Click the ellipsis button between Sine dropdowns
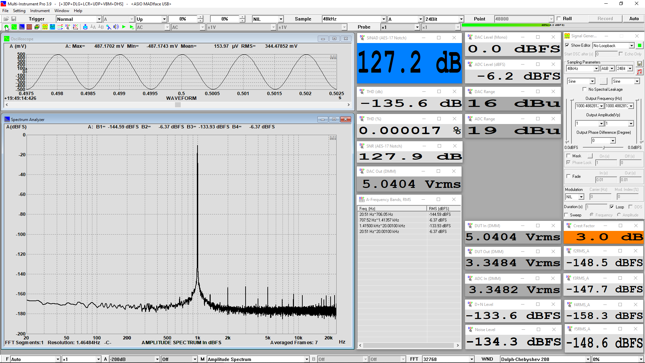 pos(603,81)
